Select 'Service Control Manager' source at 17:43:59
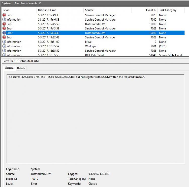Image resolution: width=189 pixels, height=187 pixels. (x=100, y=28)
